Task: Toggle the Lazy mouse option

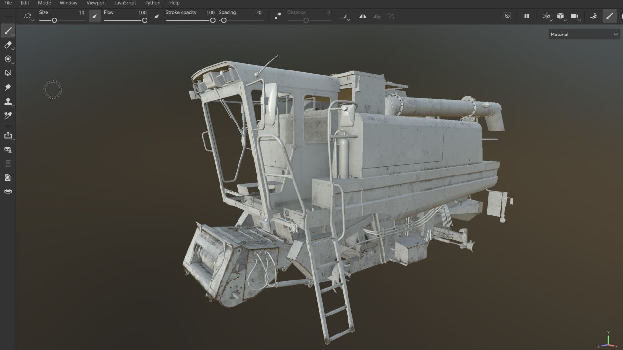Action: point(277,16)
